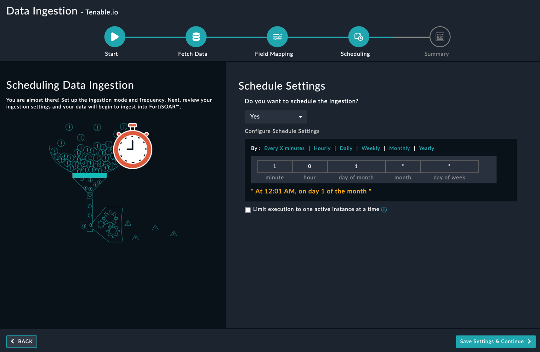540x352 pixels.
Task: Choose the Every X minutes schedule preset
Action: click(x=284, y=148)
